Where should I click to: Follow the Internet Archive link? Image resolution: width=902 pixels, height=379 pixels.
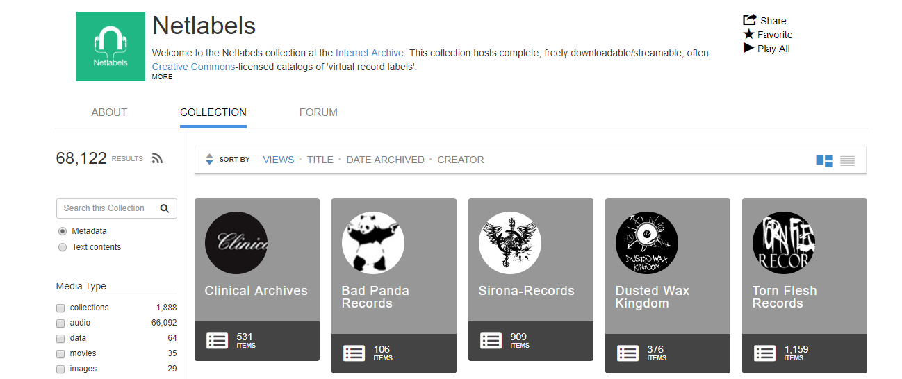click(x=370, y=53)
